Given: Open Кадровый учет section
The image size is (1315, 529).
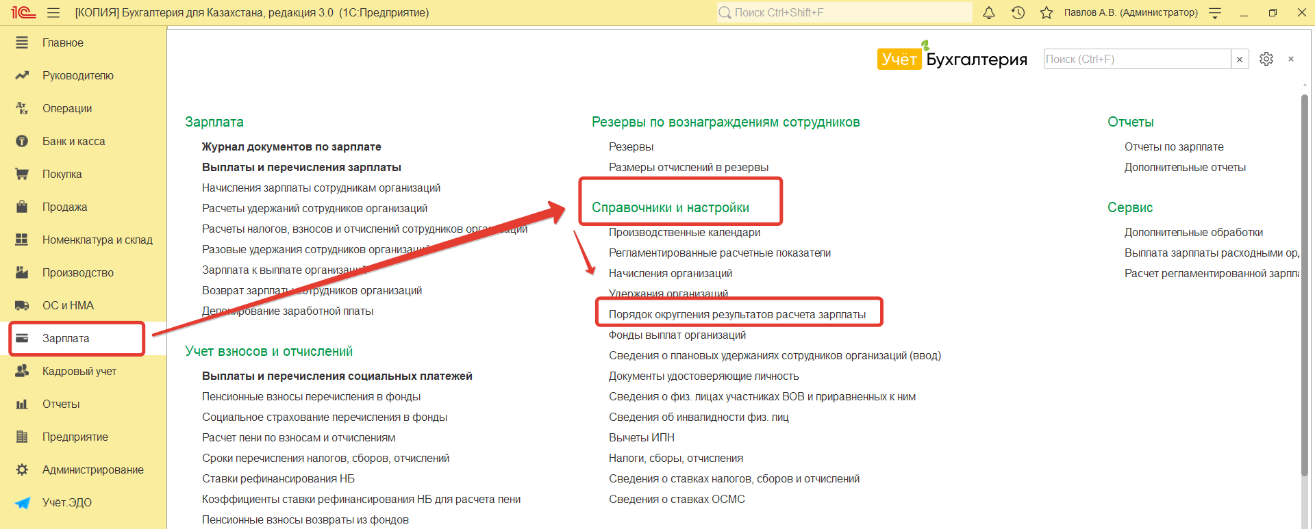Looking at the screenshot, I should (x=79, y=371).
